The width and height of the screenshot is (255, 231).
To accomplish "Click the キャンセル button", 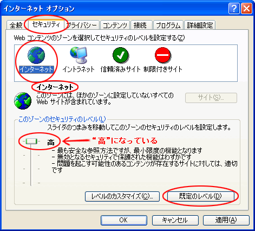I will click(x=175, y=220).
